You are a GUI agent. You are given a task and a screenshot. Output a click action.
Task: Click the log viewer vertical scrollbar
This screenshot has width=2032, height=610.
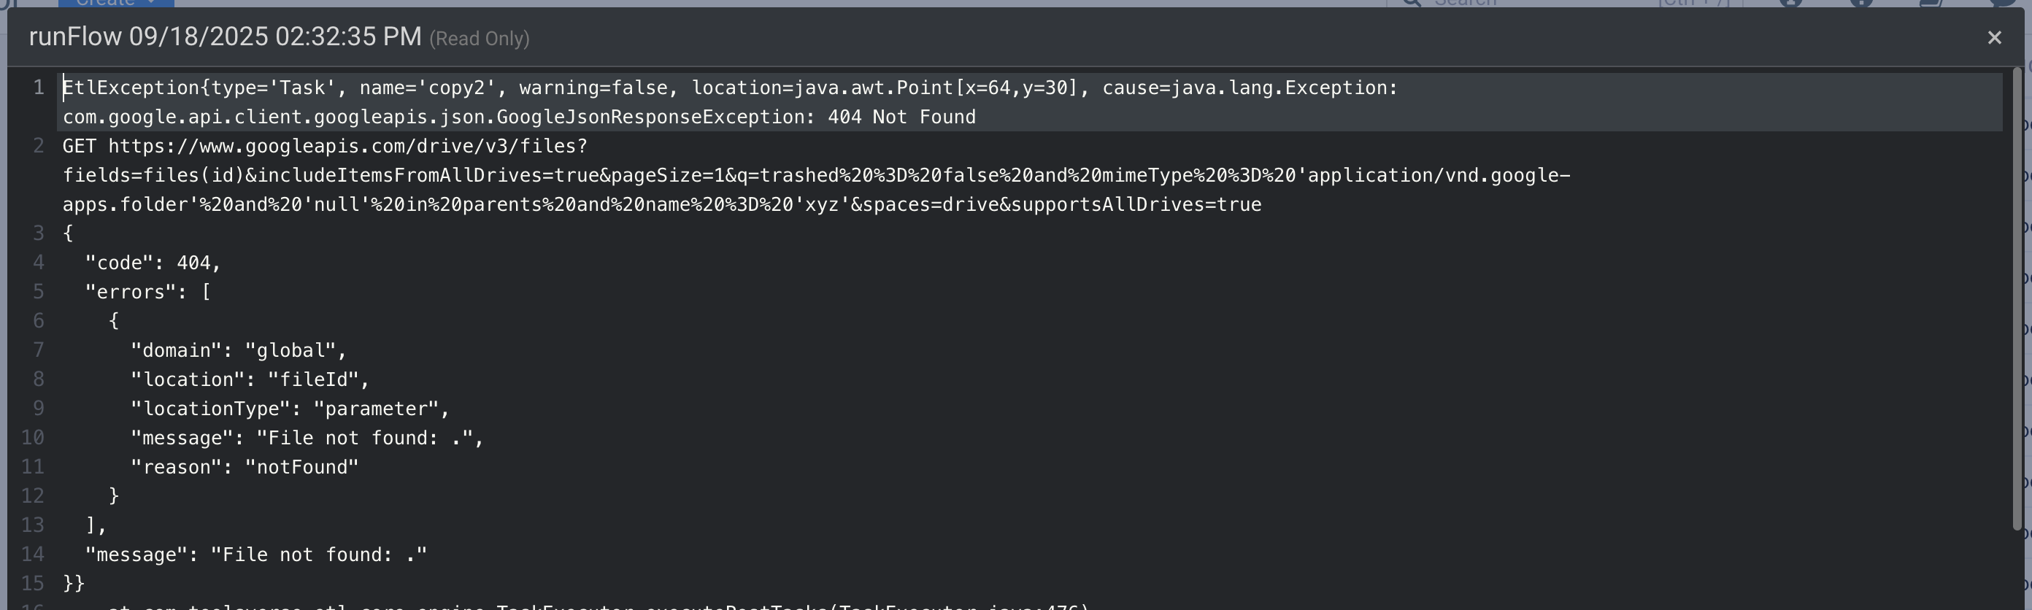pyautogui.click(x=2017, y=299)
